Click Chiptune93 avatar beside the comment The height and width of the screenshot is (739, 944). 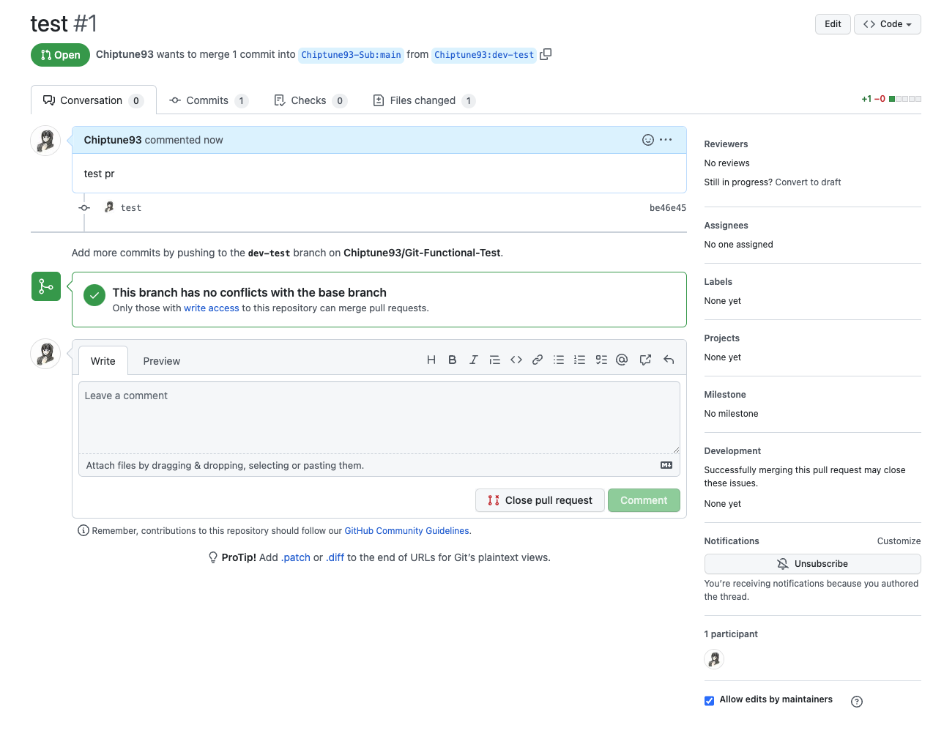(45, 141)
